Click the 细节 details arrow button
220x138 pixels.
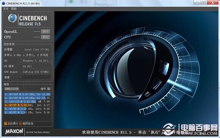tap(49, 89)
